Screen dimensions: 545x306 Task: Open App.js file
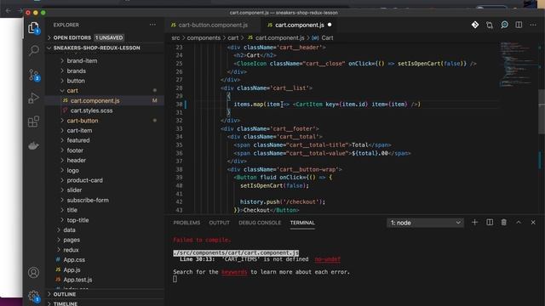72,269
